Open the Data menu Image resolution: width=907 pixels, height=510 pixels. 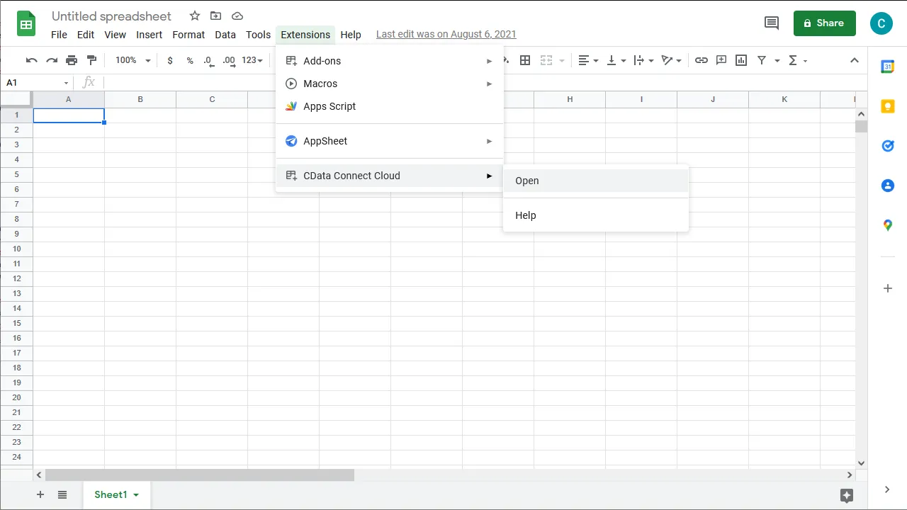pyautogui.click(x=225, y=34)
